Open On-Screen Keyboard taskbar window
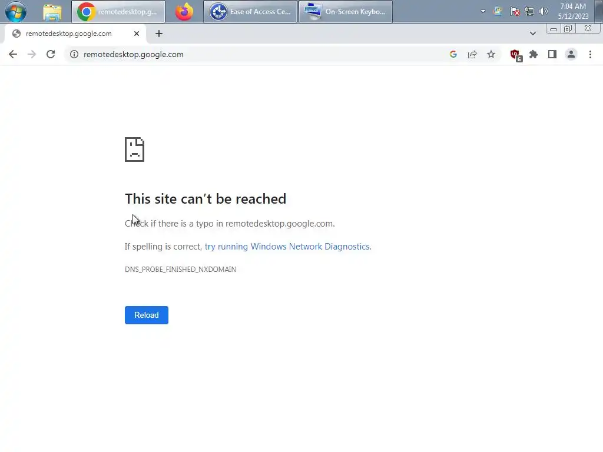This screenshot has width=603, height=452. point(345,12)
